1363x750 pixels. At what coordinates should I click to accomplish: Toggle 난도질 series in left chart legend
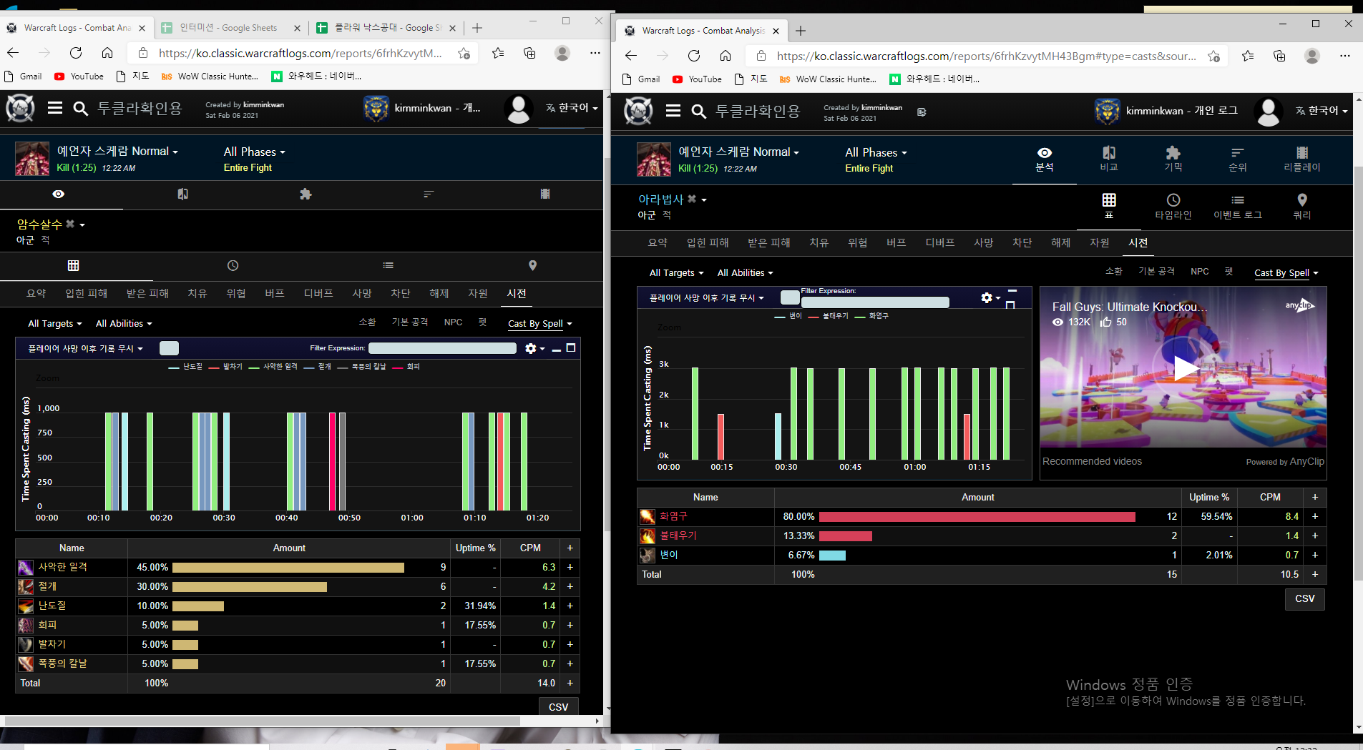click(x=186, y=366)
